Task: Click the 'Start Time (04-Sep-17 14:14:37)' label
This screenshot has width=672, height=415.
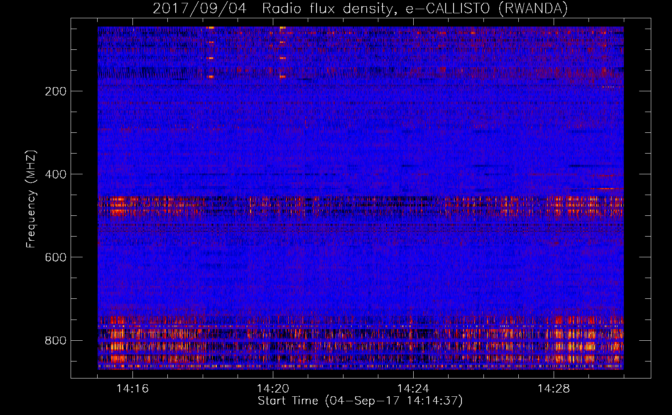Action: 360,401
